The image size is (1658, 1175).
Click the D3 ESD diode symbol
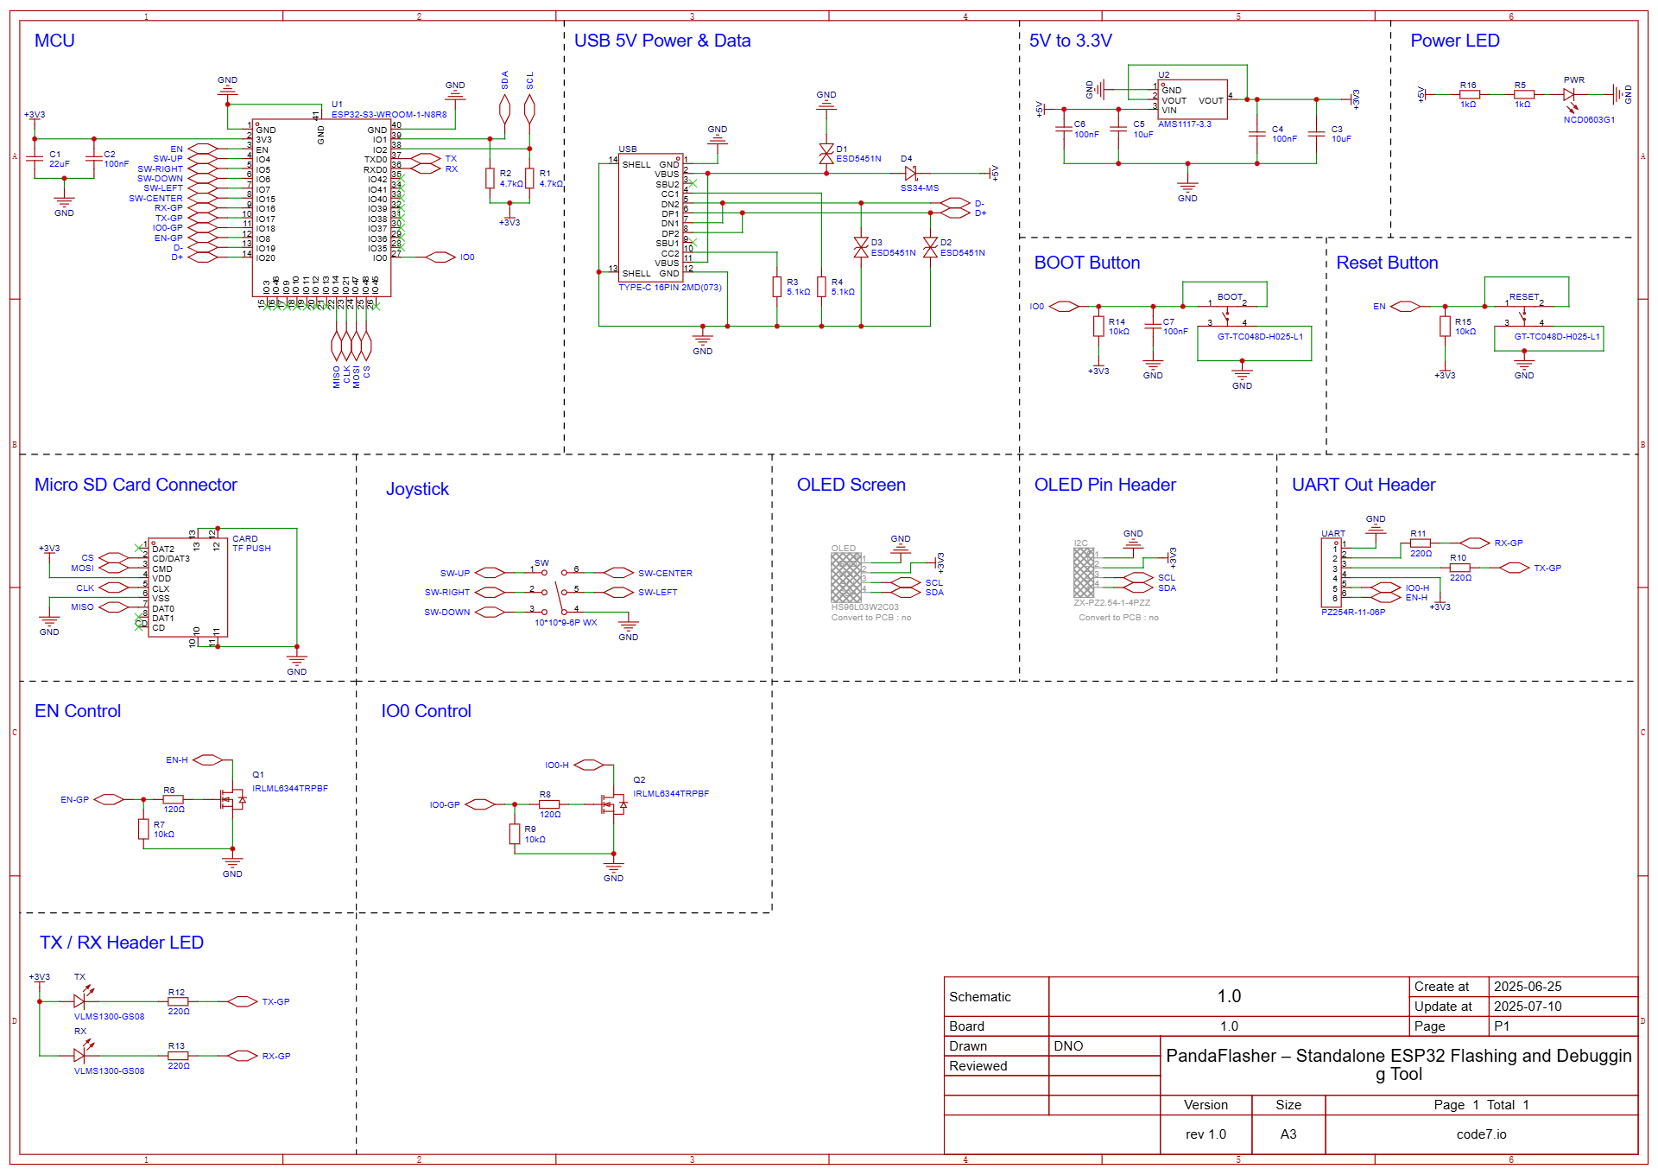(861, 248)
